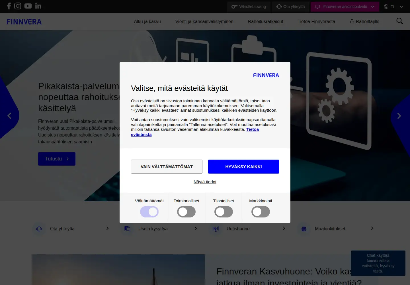Click the Maaluokitukset globe icon

304,229
